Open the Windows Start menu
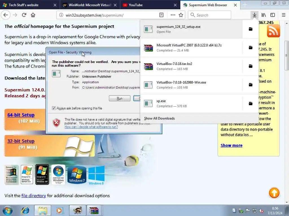 pos(7,210)
